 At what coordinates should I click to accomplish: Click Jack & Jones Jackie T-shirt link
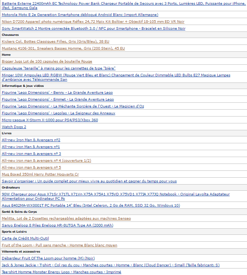click(111, 265)
